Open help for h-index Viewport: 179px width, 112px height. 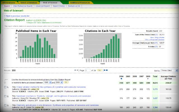[156, 47]
